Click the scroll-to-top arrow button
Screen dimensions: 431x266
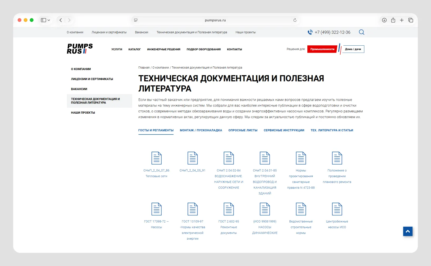pos(408,231)
